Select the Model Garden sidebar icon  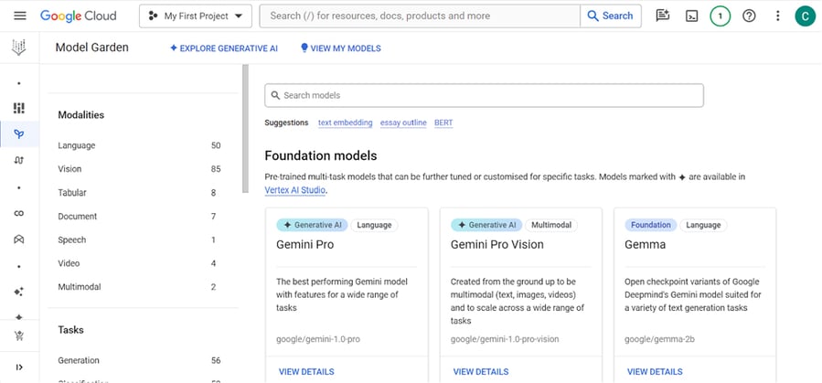point(19,134)
